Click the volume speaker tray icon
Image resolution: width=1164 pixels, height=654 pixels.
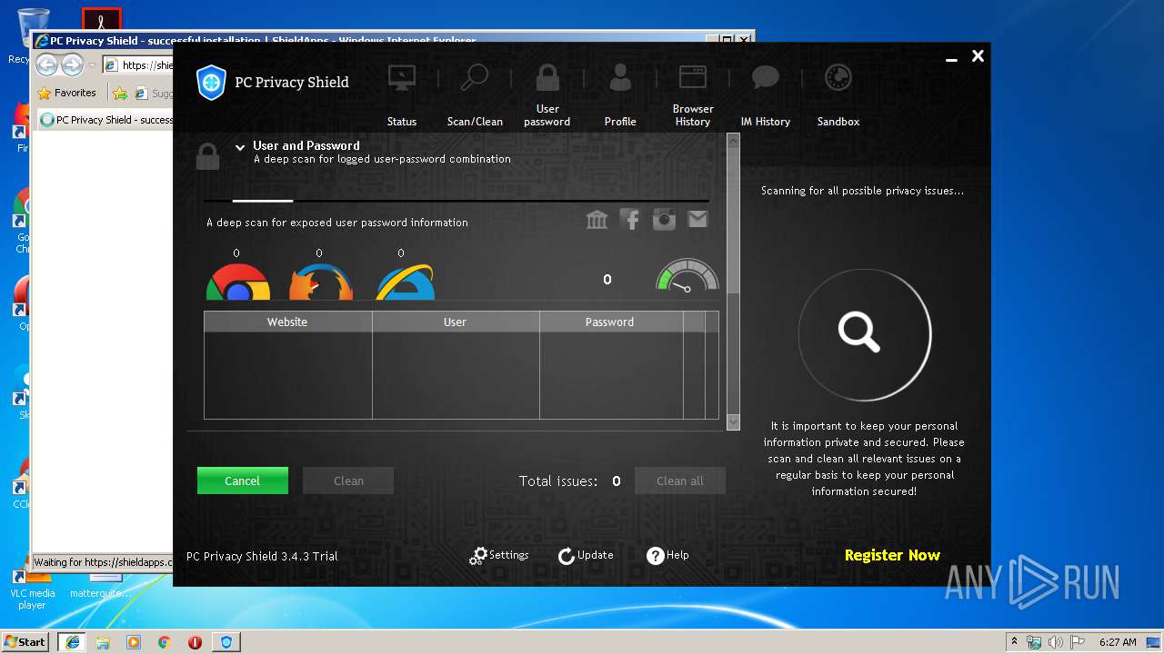click(x=1055, y=642)
